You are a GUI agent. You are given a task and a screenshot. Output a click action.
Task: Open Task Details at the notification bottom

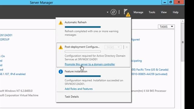pos(72,97)
